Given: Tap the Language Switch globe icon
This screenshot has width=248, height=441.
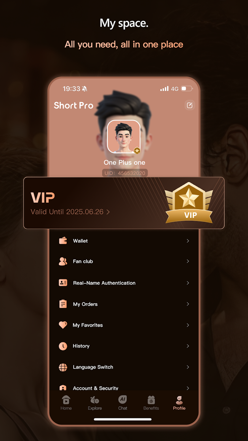Looking at the screenshot, I should [x=63, y=367].
